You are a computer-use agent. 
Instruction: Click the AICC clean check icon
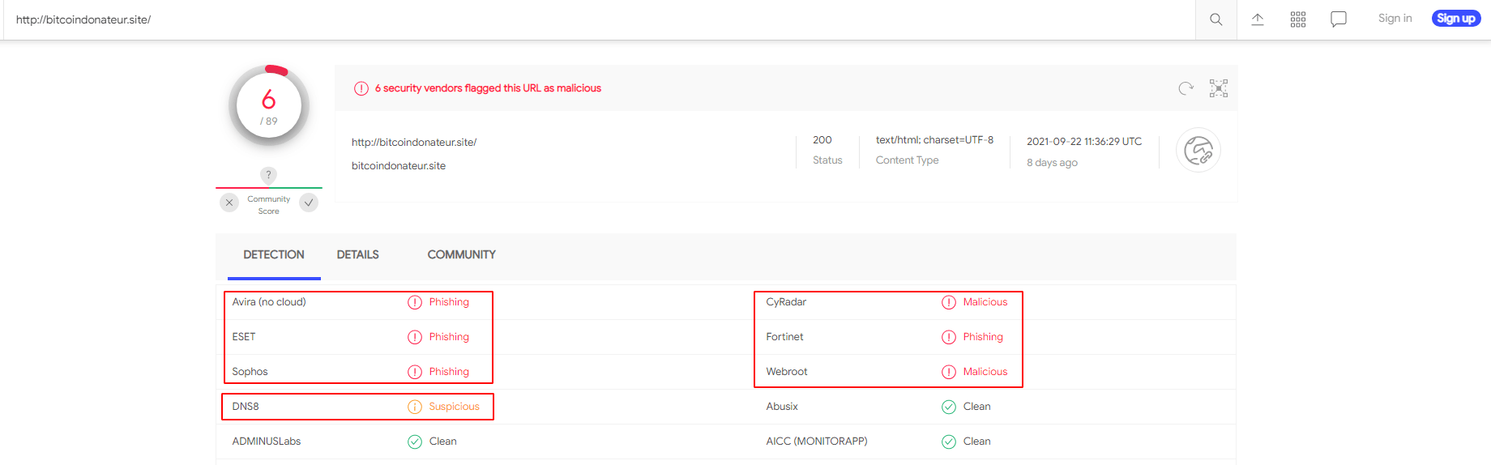click(x=949, y=442)
